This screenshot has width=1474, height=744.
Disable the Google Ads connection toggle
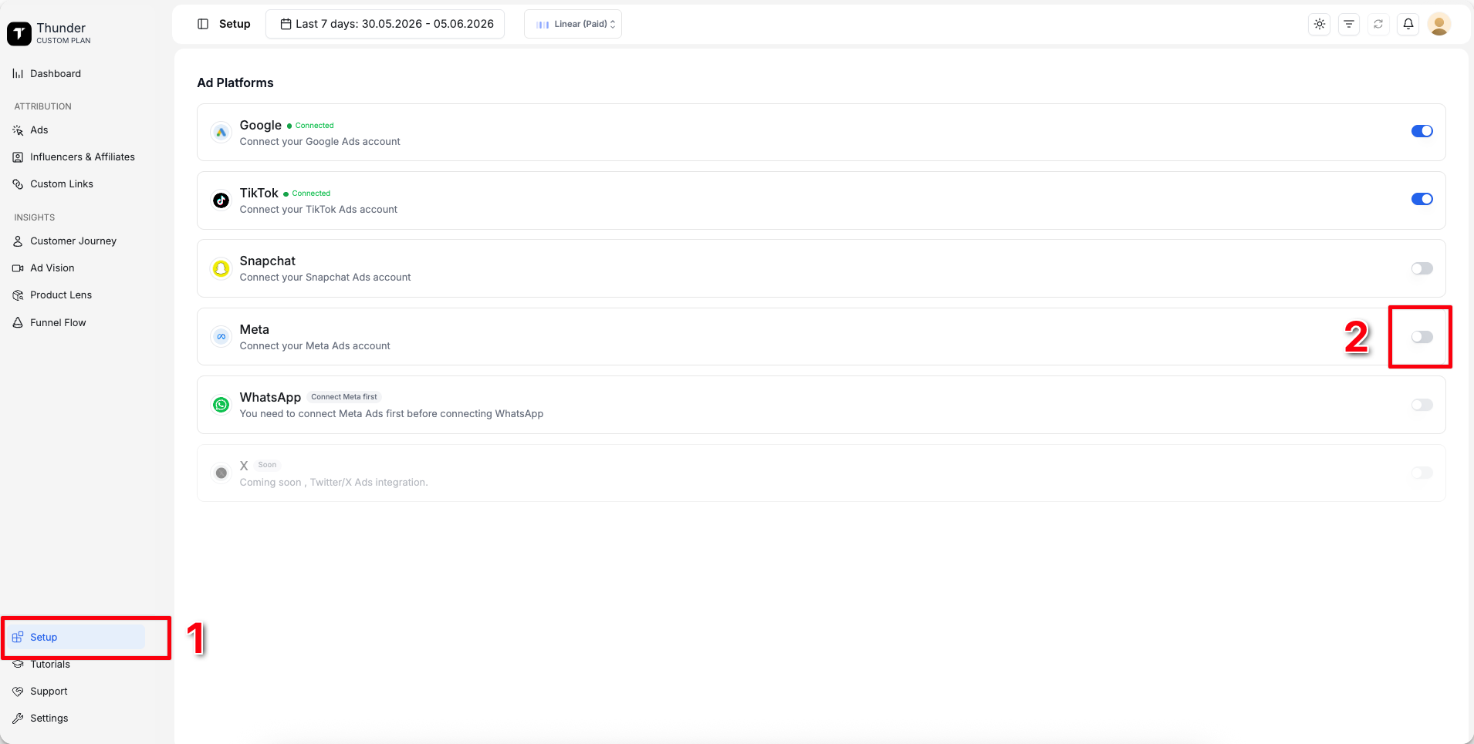(x=1422, y=131)
